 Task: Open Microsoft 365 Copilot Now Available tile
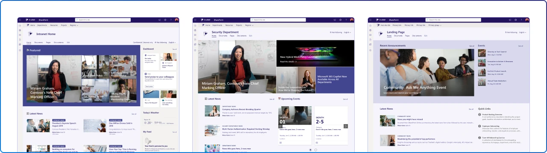tap(335, 80)
